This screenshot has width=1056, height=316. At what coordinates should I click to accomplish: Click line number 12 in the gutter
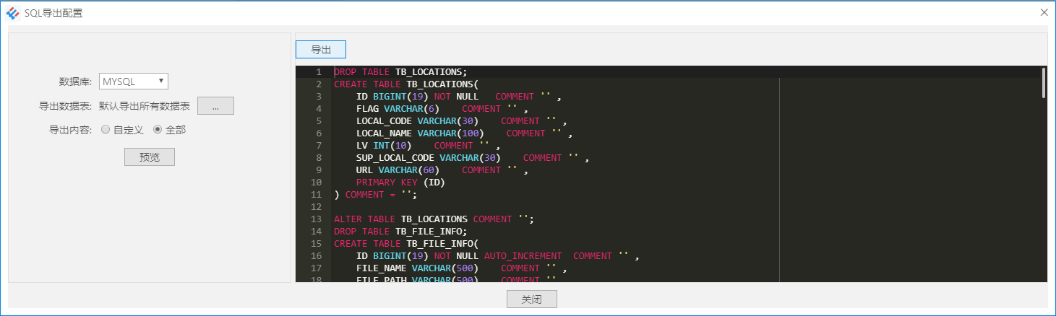(x=316, y=207)
